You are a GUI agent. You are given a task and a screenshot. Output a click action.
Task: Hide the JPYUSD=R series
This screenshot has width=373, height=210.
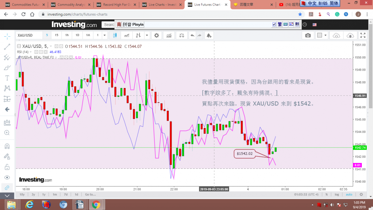(x=62, y=57)
